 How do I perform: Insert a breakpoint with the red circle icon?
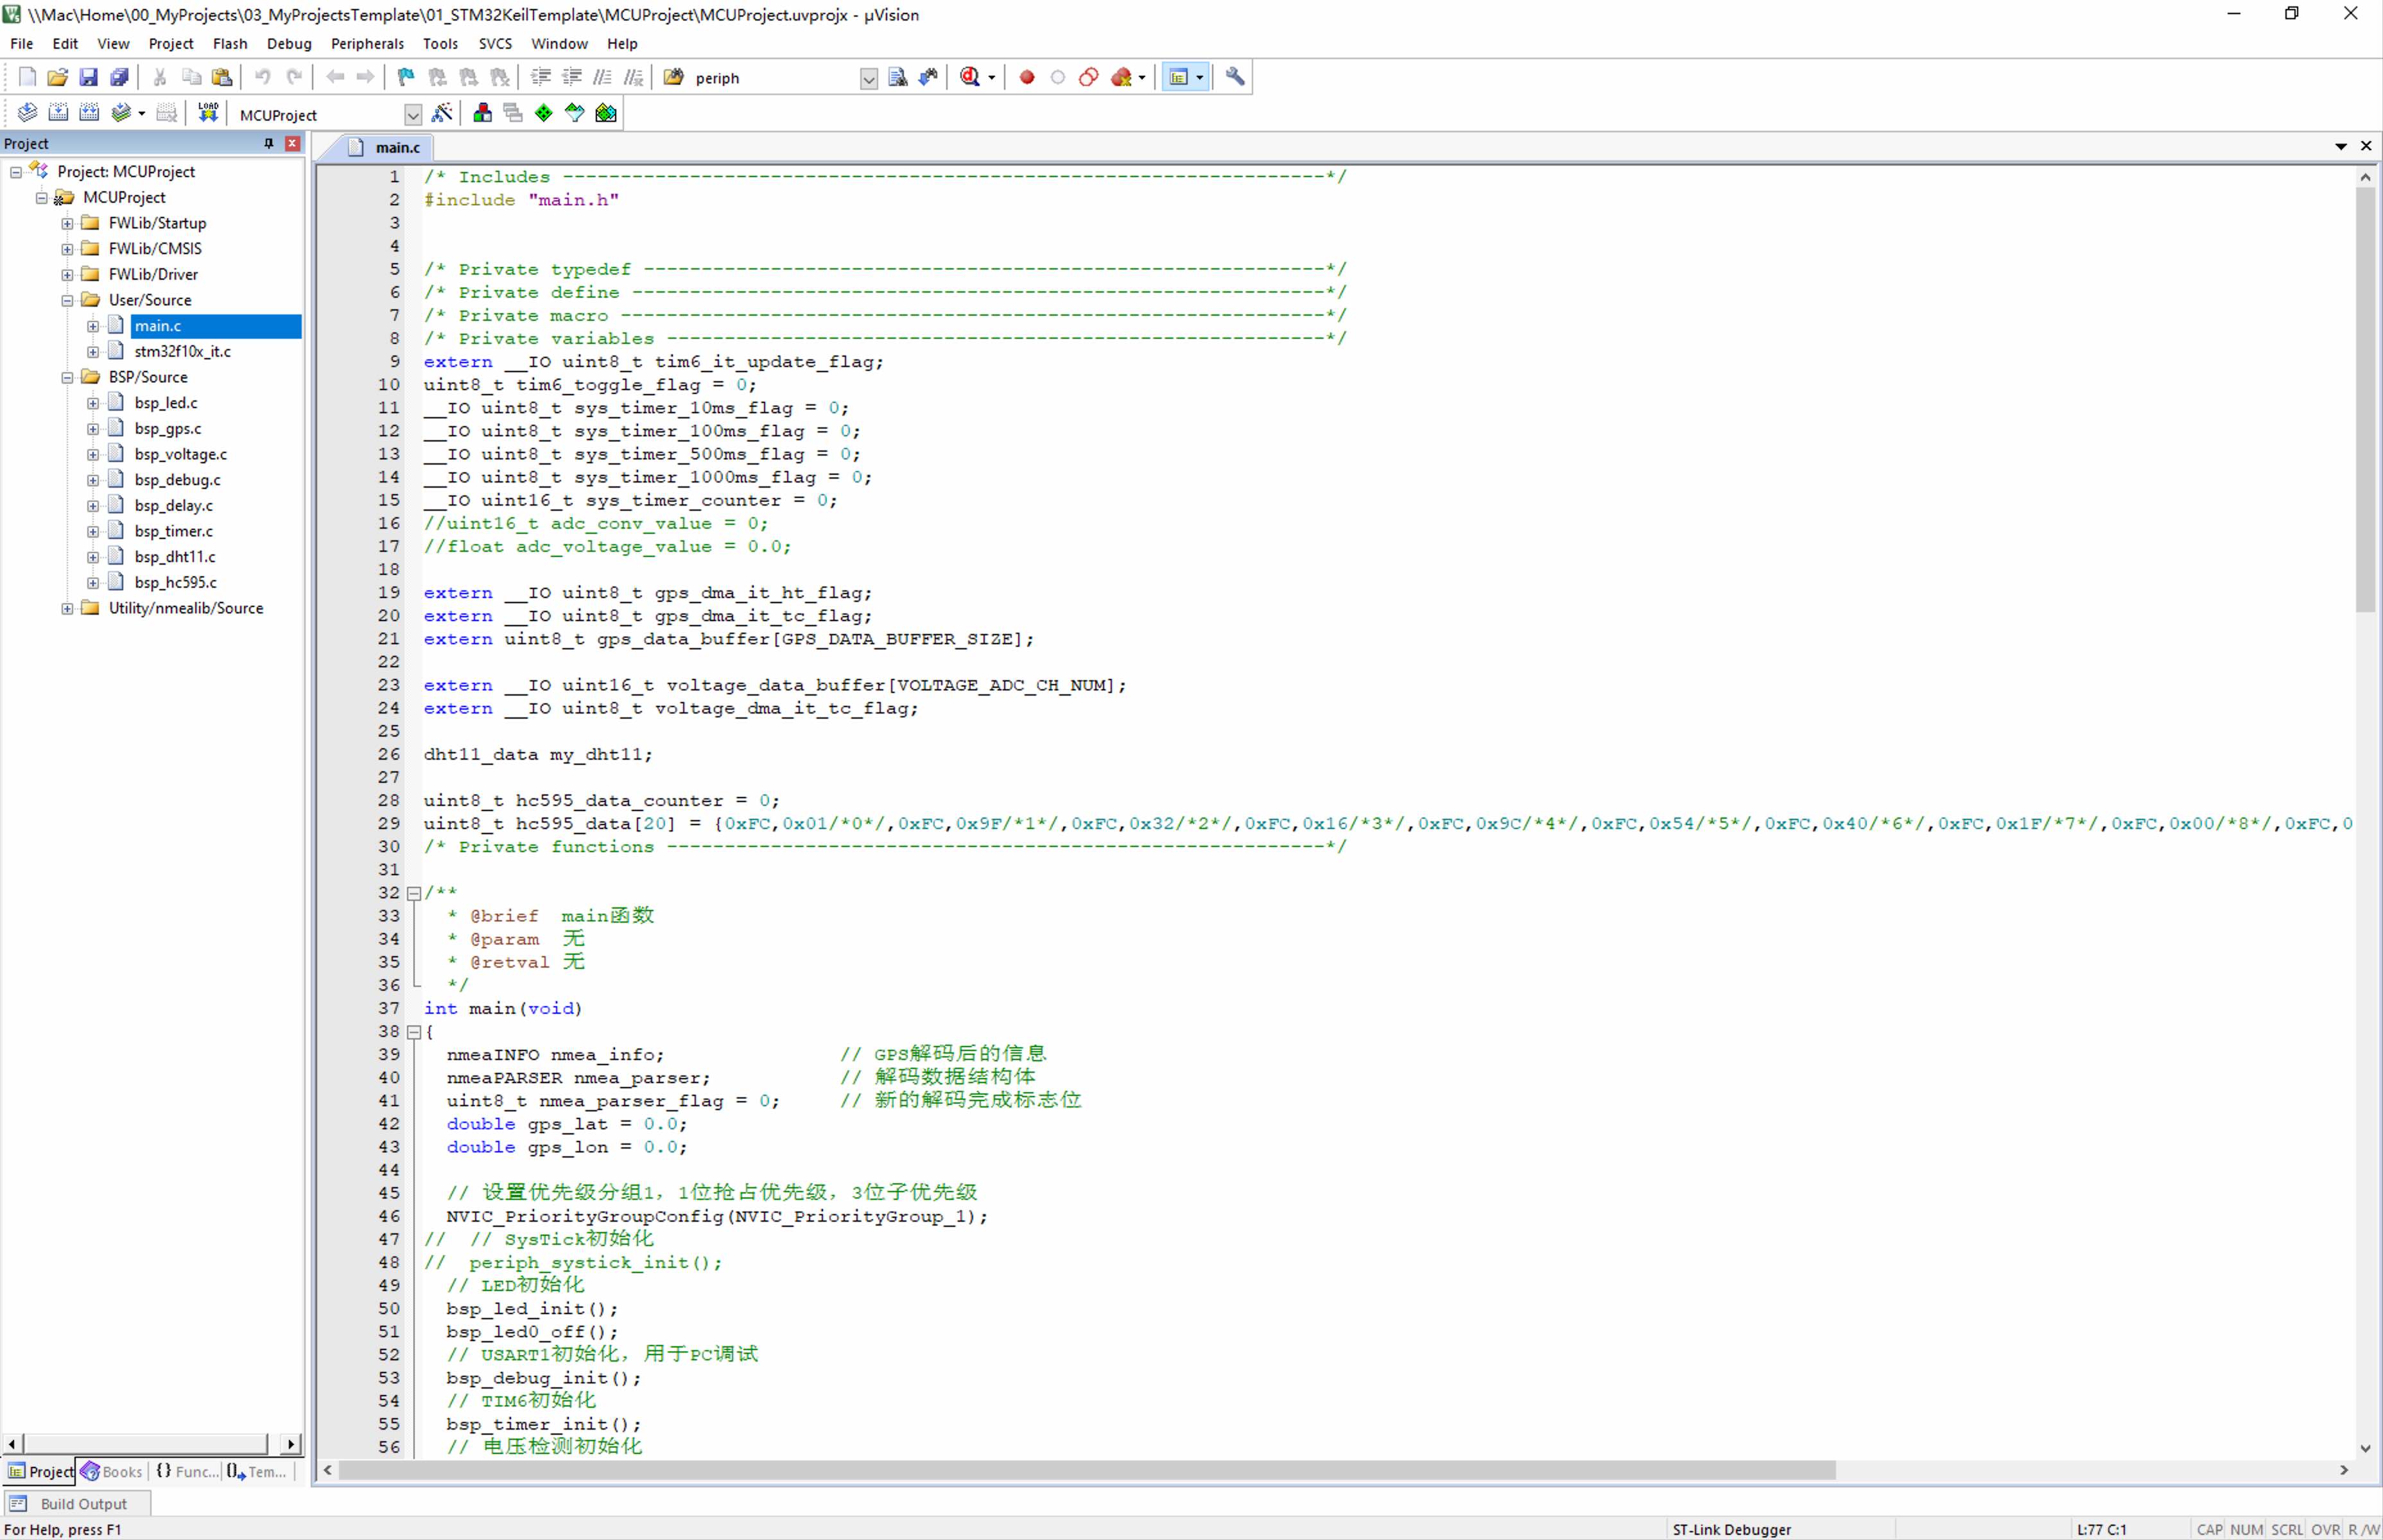coord(1027,77)
